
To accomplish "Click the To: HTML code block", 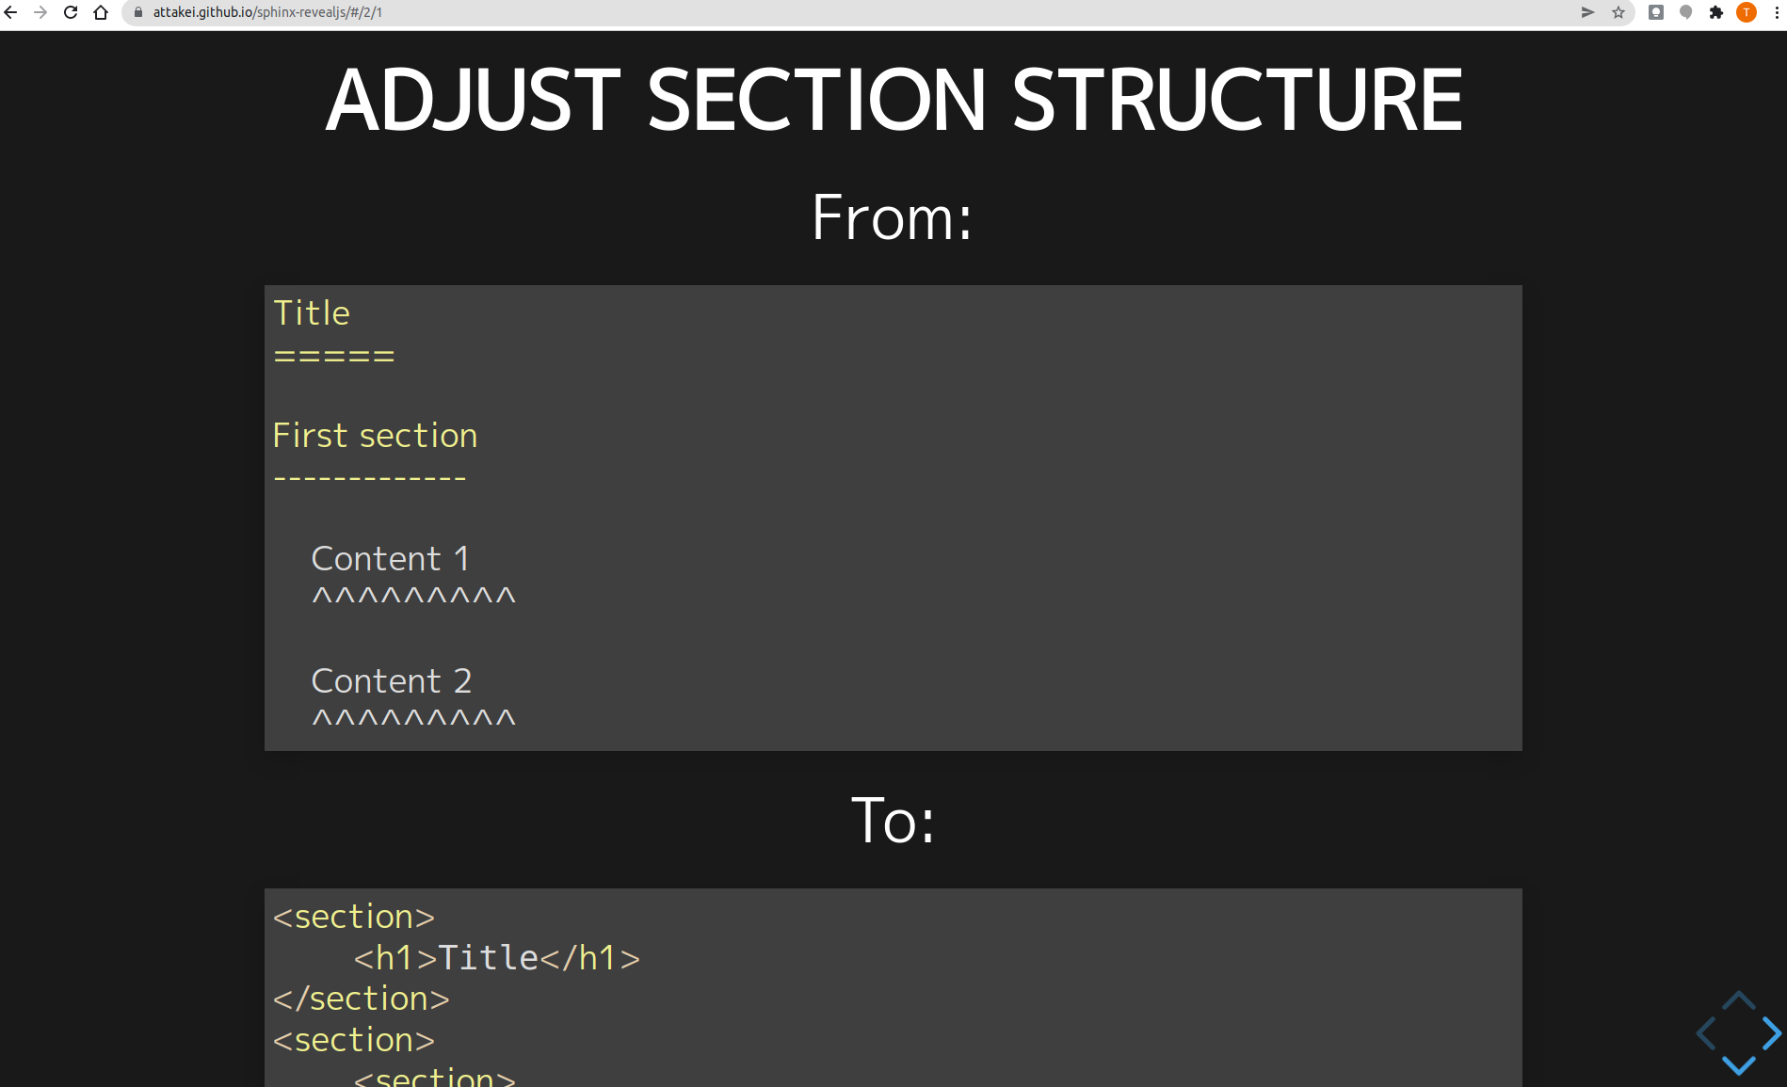I will point(893,983).
